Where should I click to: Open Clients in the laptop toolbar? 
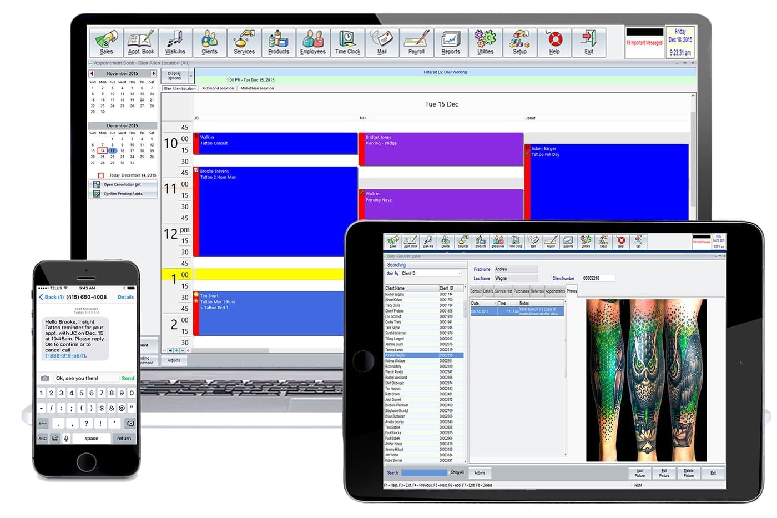(209, 43)
